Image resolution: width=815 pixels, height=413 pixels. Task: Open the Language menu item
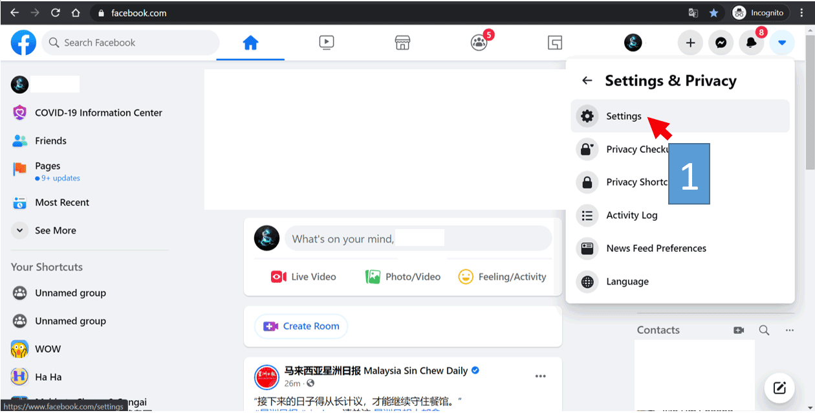[x=680, y=282]
